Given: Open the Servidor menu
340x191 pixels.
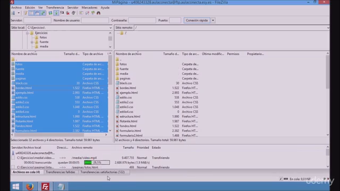Looking at the screenshot, I should [73, 7].
